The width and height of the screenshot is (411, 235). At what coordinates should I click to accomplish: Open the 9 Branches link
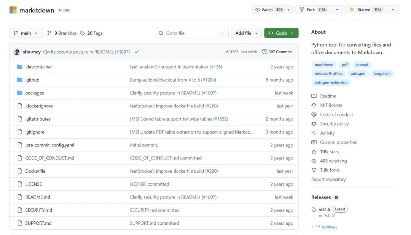[62, 33]
